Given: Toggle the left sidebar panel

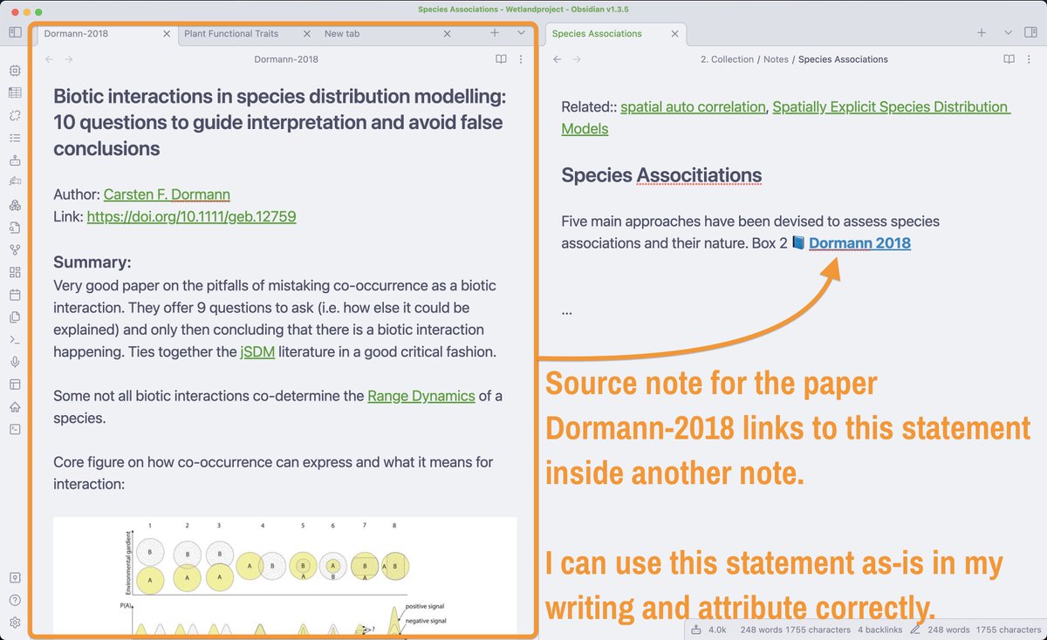Looking at the screenshot, I should click(x=14, y=32).
